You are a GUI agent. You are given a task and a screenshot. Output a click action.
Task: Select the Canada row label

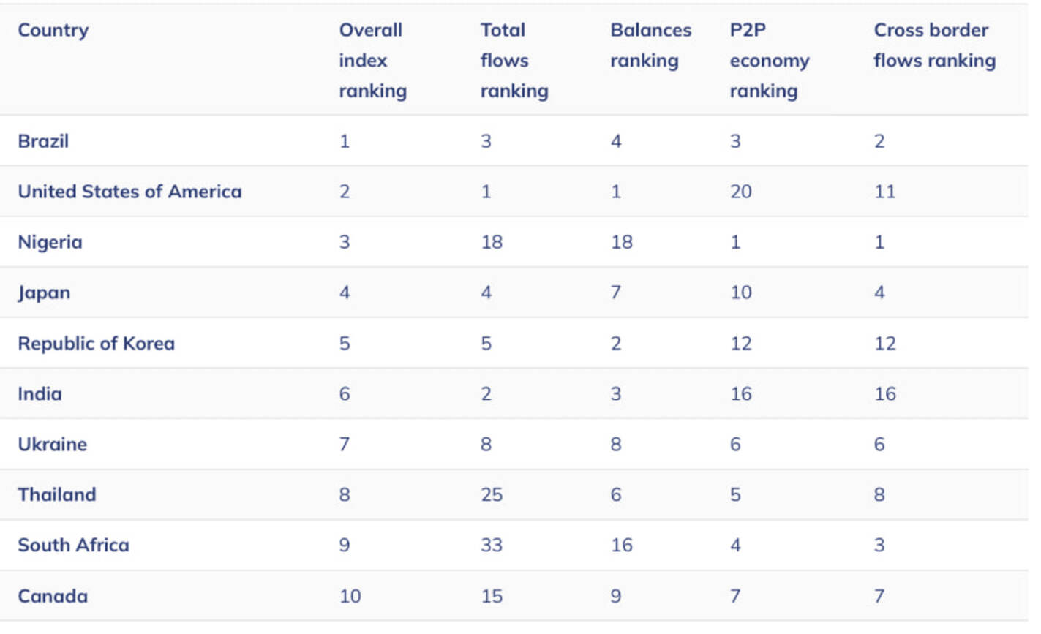53,596
